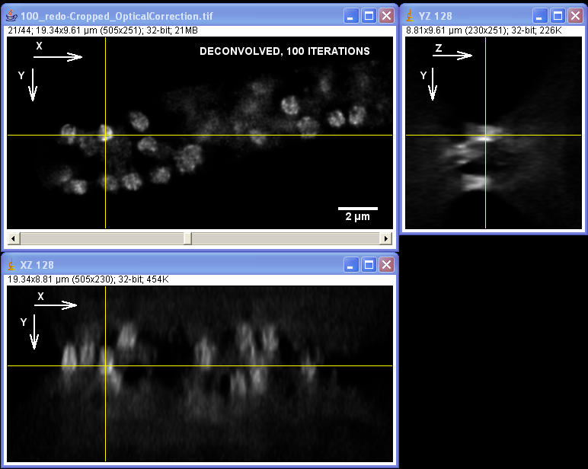Screen dimensions: 588x469
Task: Click the '2 µm' scale bar label
Action: pyautogui.click(x=357, y=217)
